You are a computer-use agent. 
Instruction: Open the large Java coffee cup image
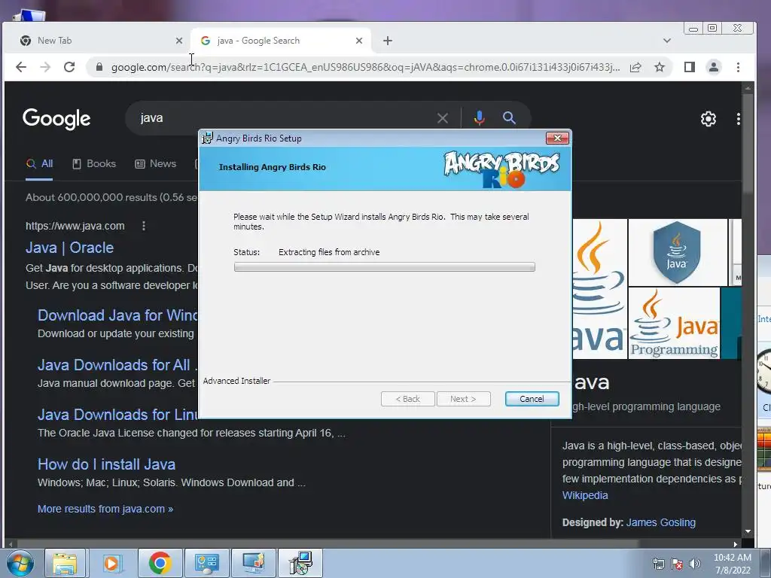(599, 289)
